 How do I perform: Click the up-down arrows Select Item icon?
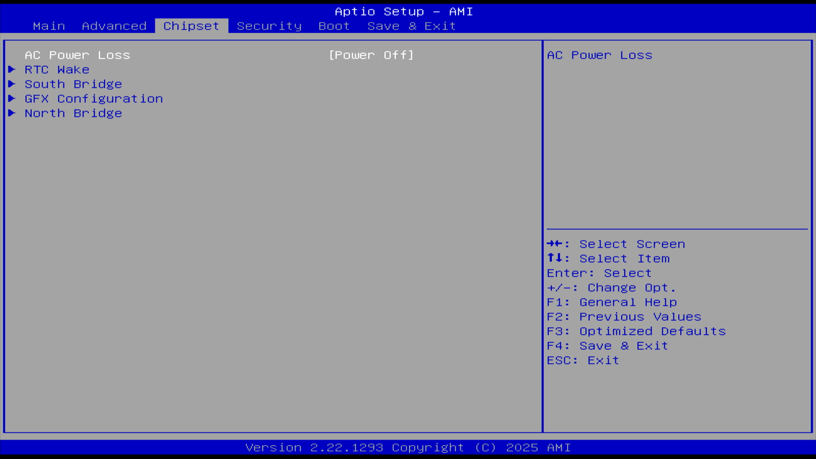555,258
